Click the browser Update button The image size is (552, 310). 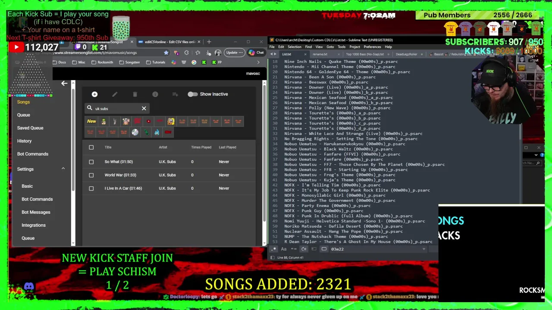pyautogui.click(x=235, y=53)
